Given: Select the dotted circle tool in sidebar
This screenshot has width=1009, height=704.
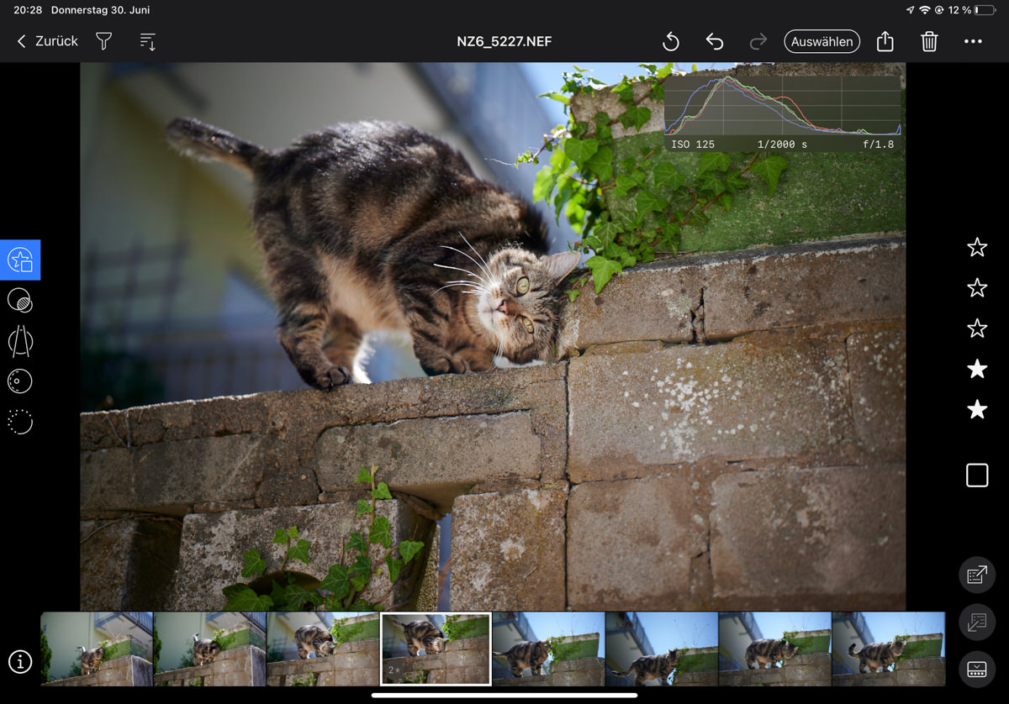Looking at the screenshot, I should [x=20, y=422].
